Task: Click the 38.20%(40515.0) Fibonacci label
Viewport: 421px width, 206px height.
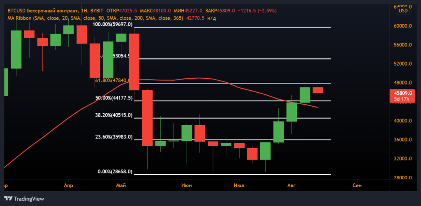Action: click(113, 115)
